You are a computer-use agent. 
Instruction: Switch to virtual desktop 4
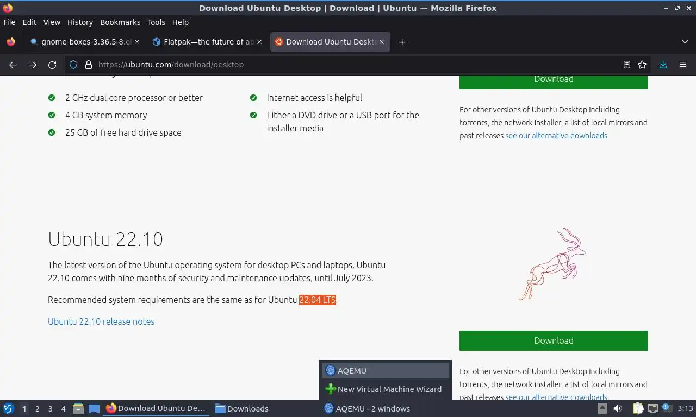coord(63,409)
